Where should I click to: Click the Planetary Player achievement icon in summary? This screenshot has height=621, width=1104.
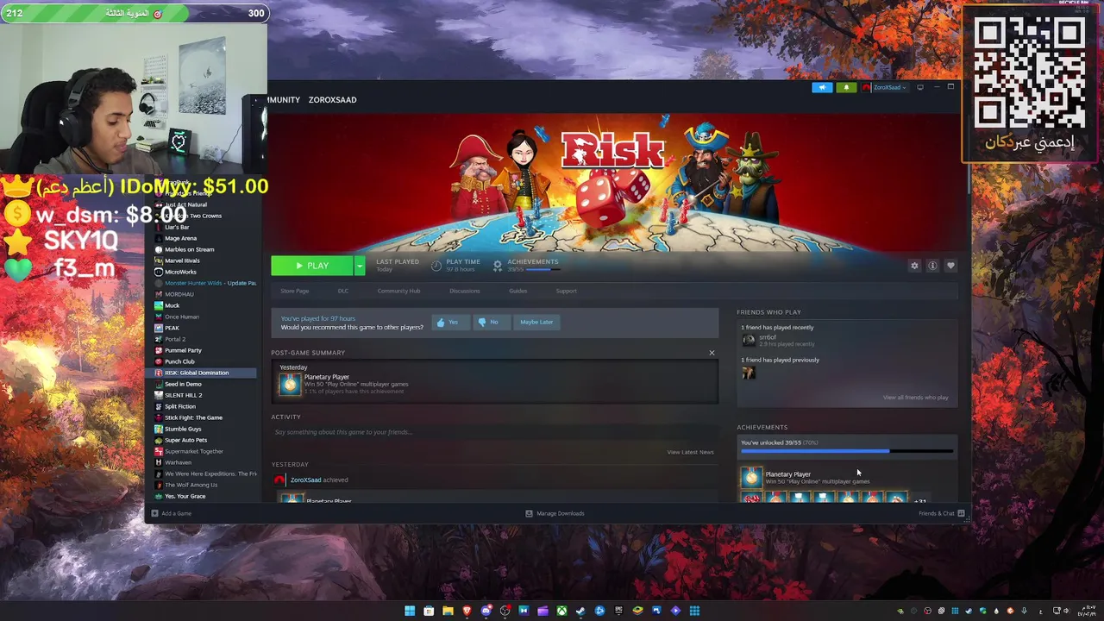pos(290,384)
